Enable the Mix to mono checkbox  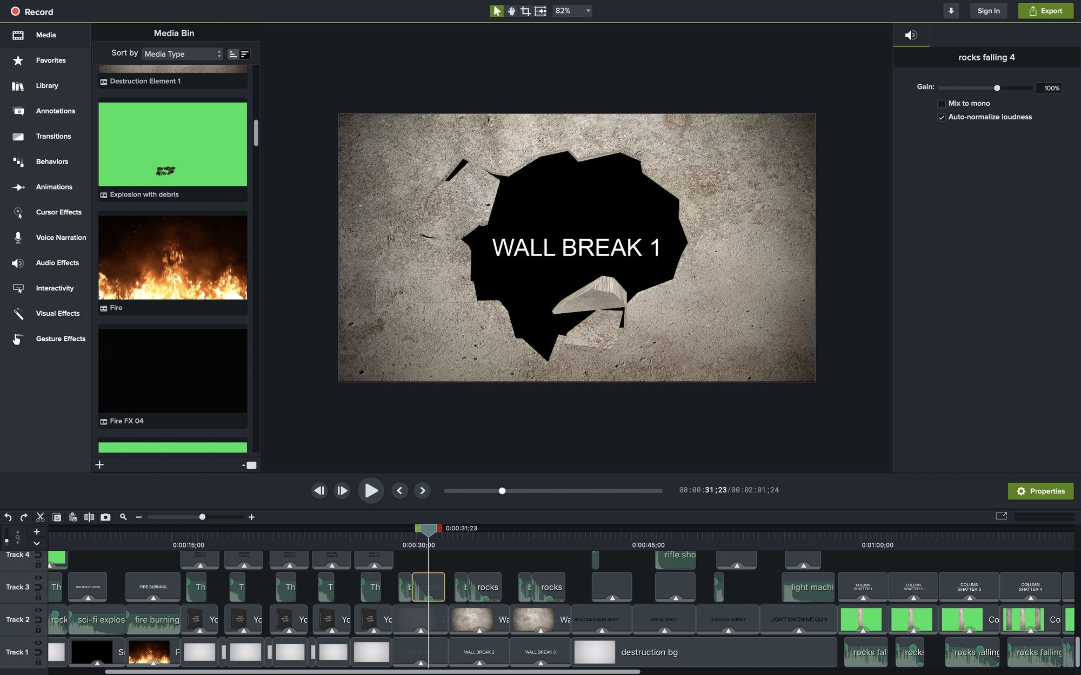pos(942,104)
